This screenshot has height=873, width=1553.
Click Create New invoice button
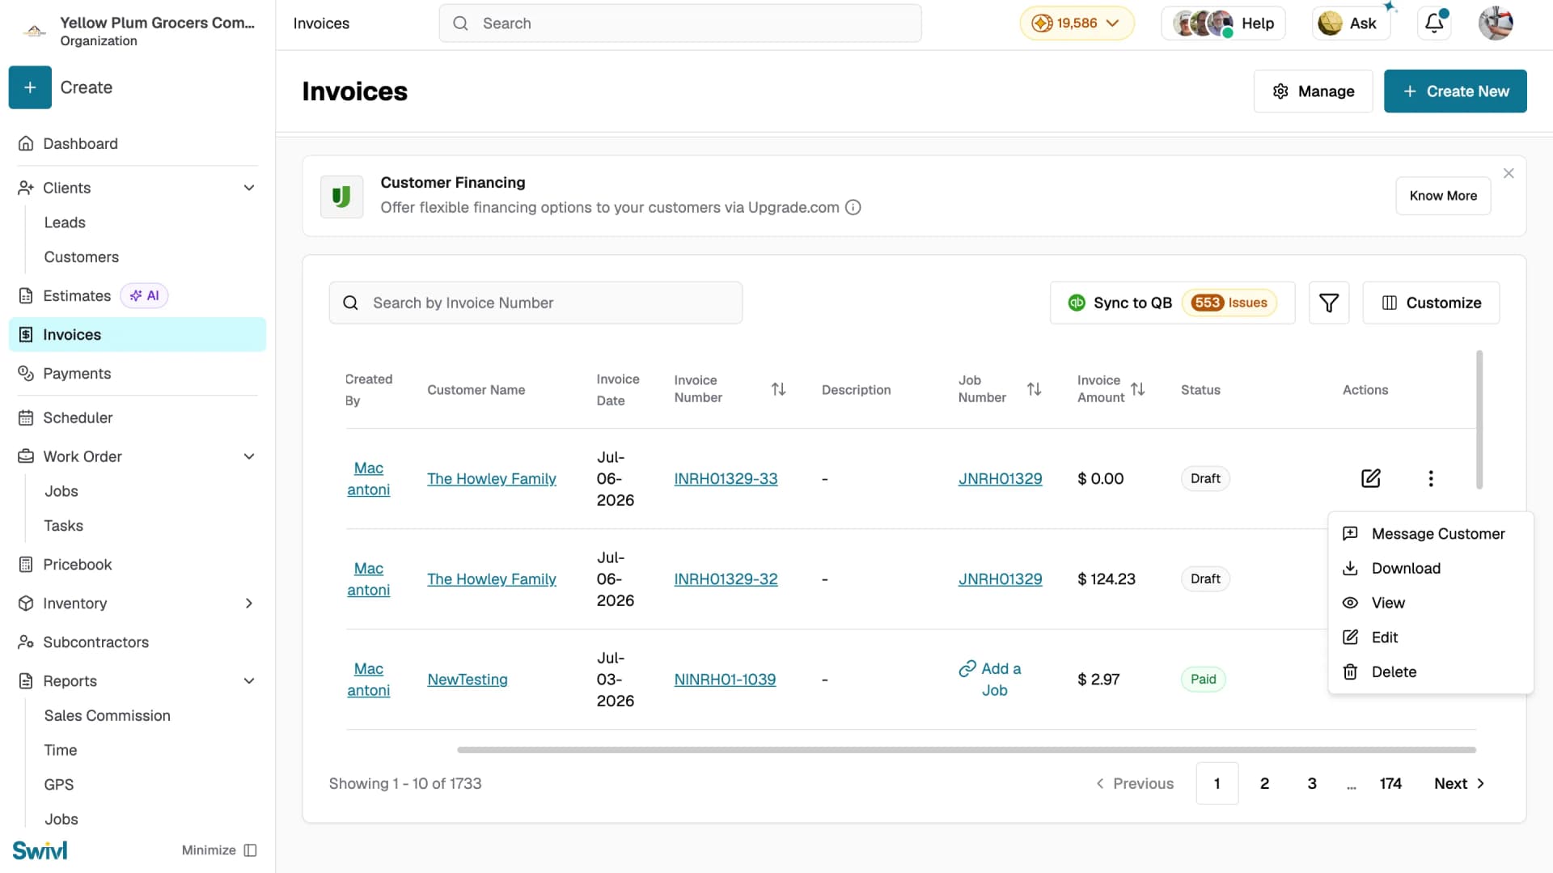pos(1455,91)
